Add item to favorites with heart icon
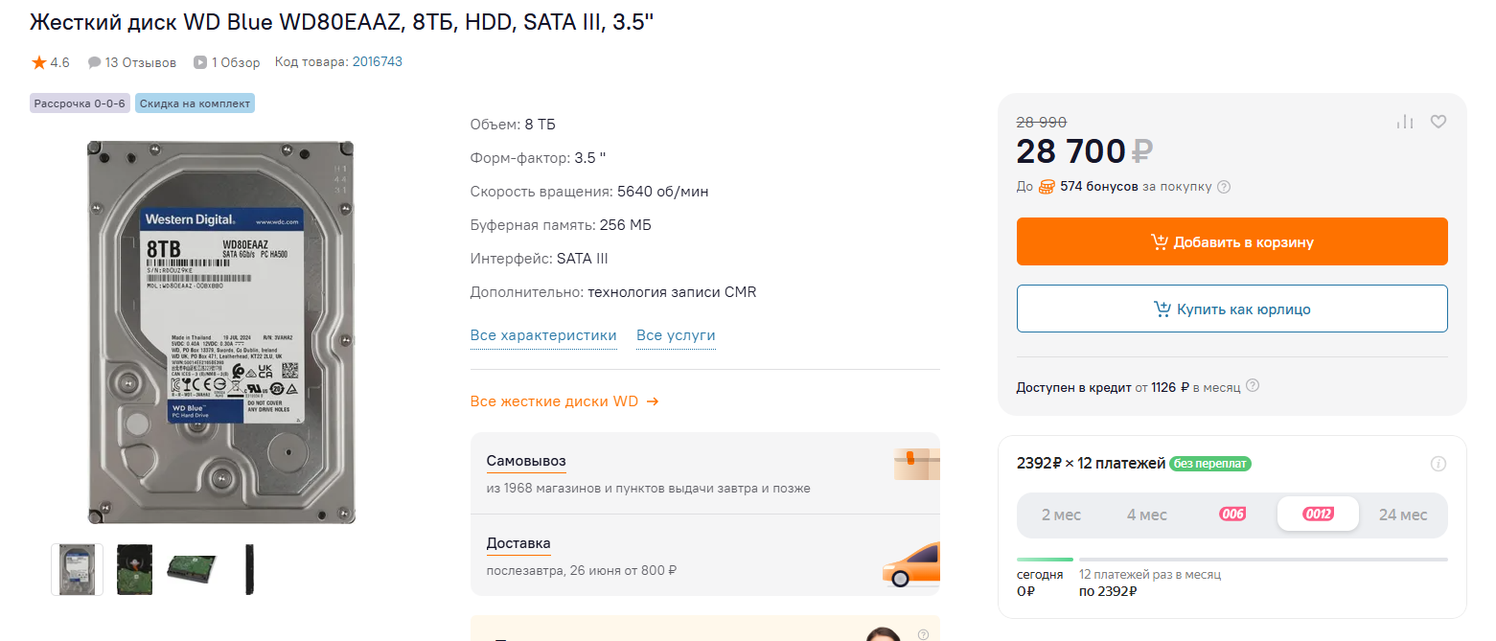The image size is (1496, 641). 1438,122
